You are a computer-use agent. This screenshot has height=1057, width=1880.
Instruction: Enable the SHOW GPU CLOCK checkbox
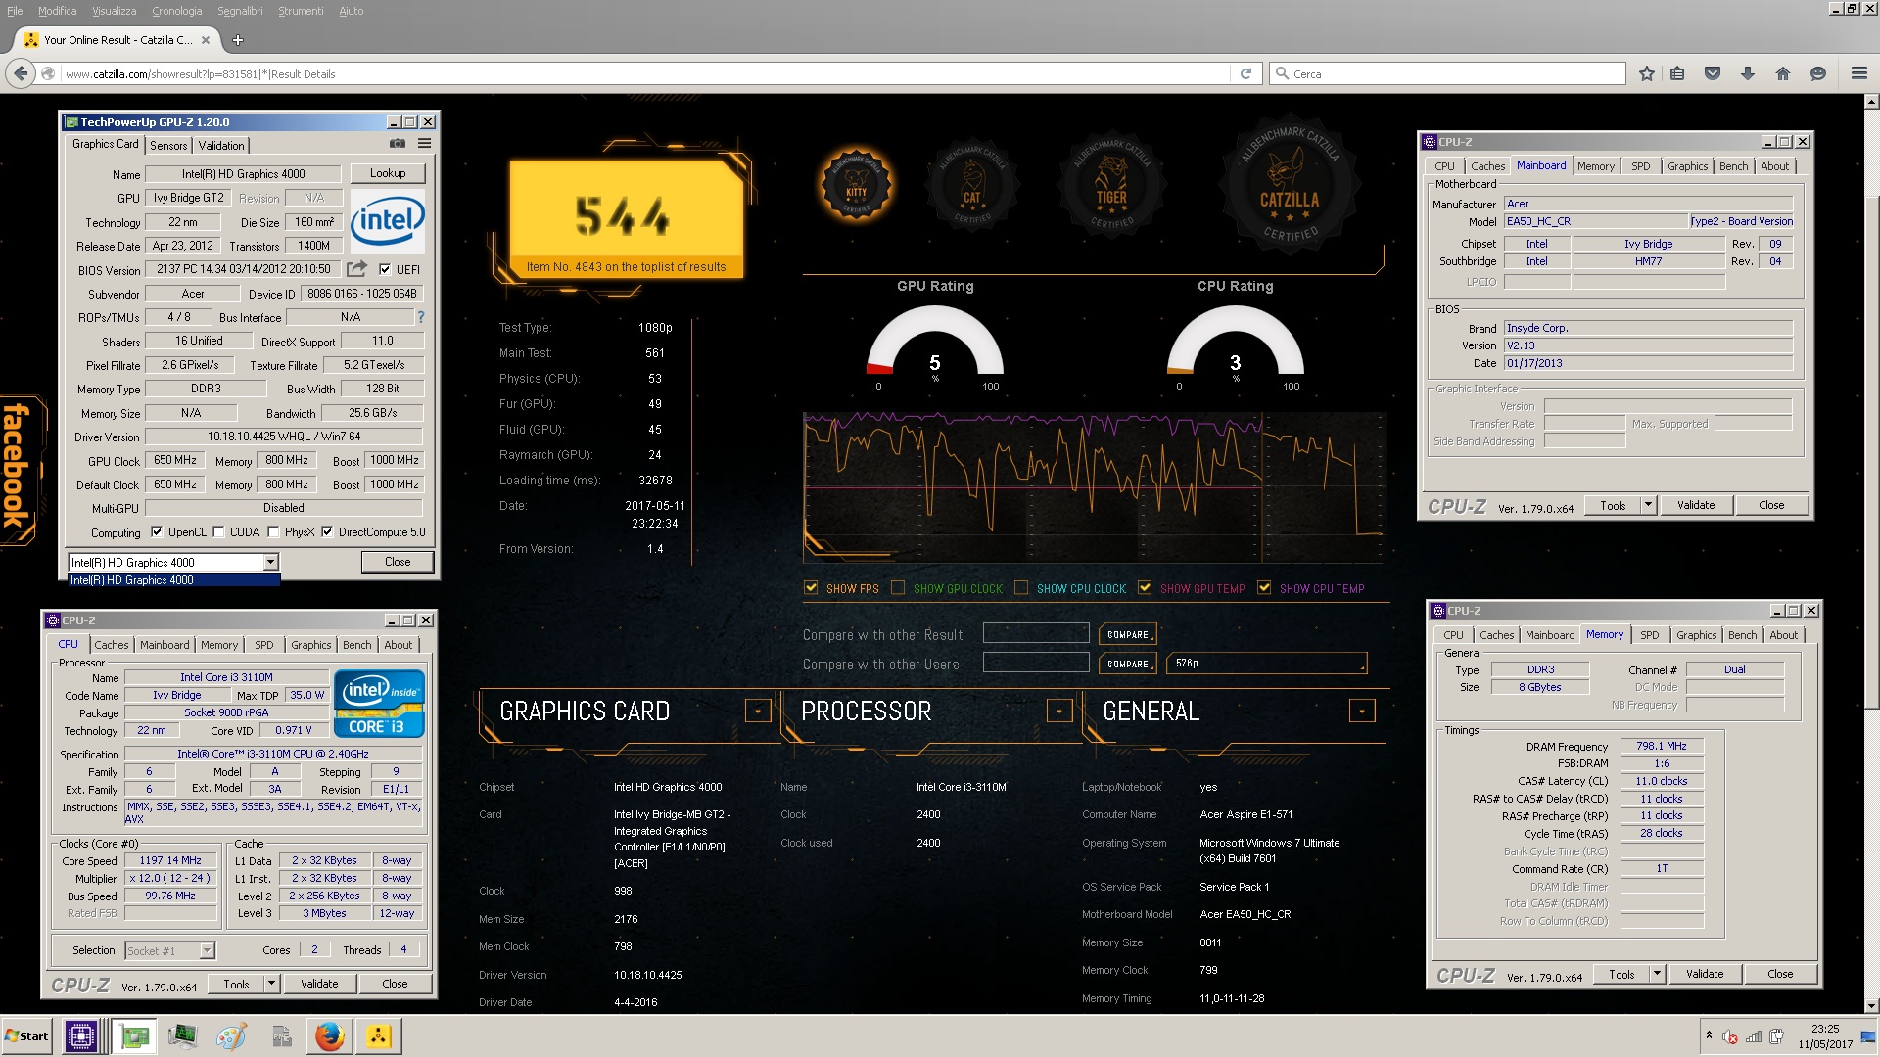pyautogui.click(x=898, y=588)
